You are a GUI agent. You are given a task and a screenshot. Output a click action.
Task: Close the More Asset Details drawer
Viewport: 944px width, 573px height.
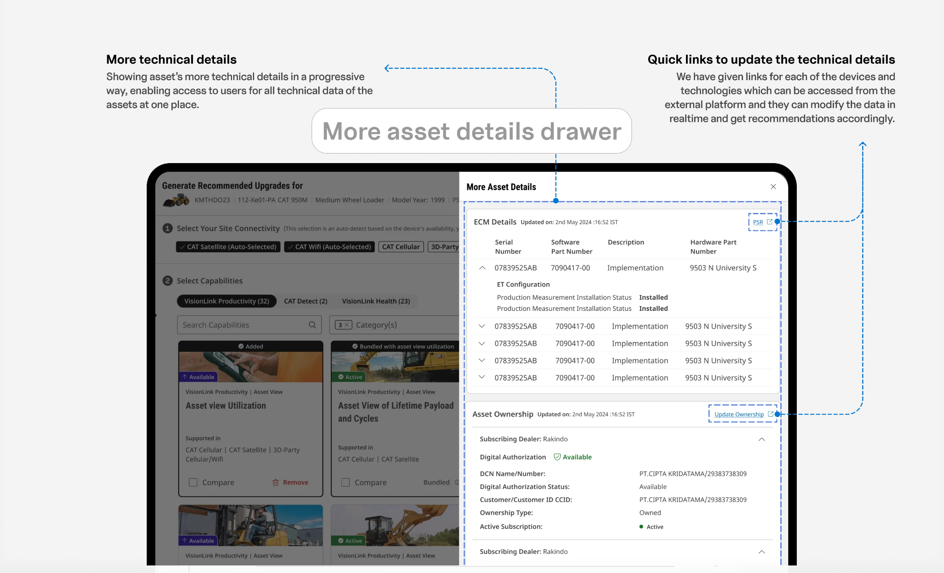tap(773, 187)
